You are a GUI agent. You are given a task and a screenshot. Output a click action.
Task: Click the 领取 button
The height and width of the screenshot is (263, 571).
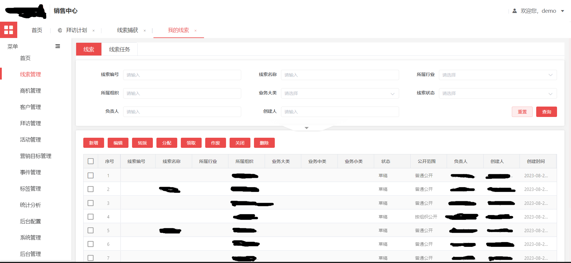coord(191,143)
